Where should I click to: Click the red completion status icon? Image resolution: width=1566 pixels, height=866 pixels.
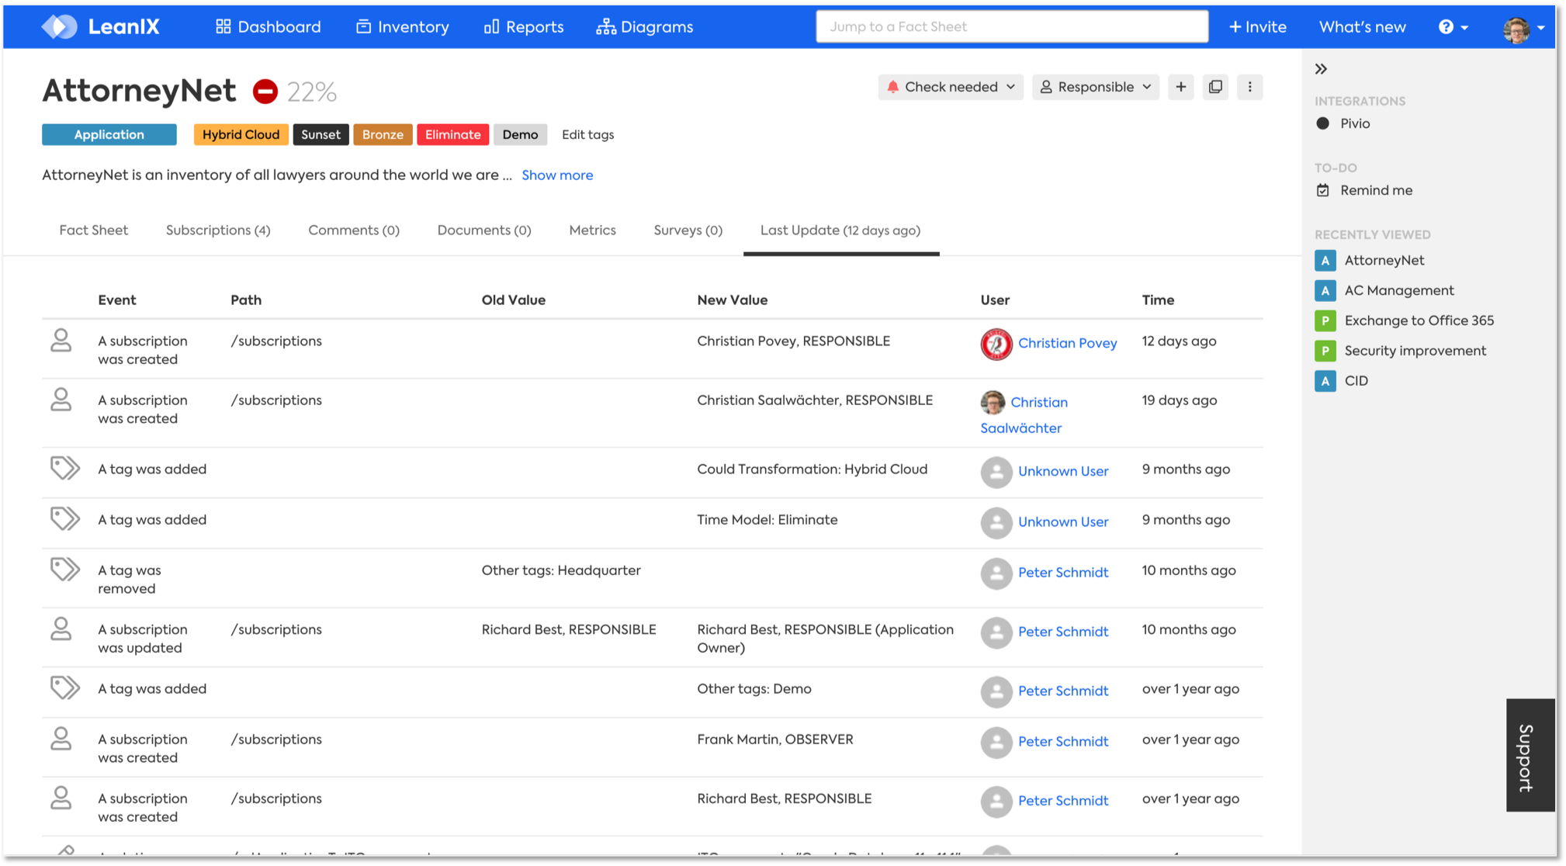click(x=265, y=92)
